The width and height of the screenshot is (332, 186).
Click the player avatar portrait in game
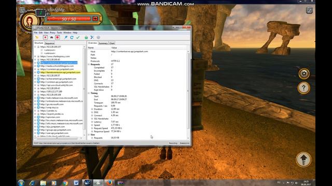point(30,21)
